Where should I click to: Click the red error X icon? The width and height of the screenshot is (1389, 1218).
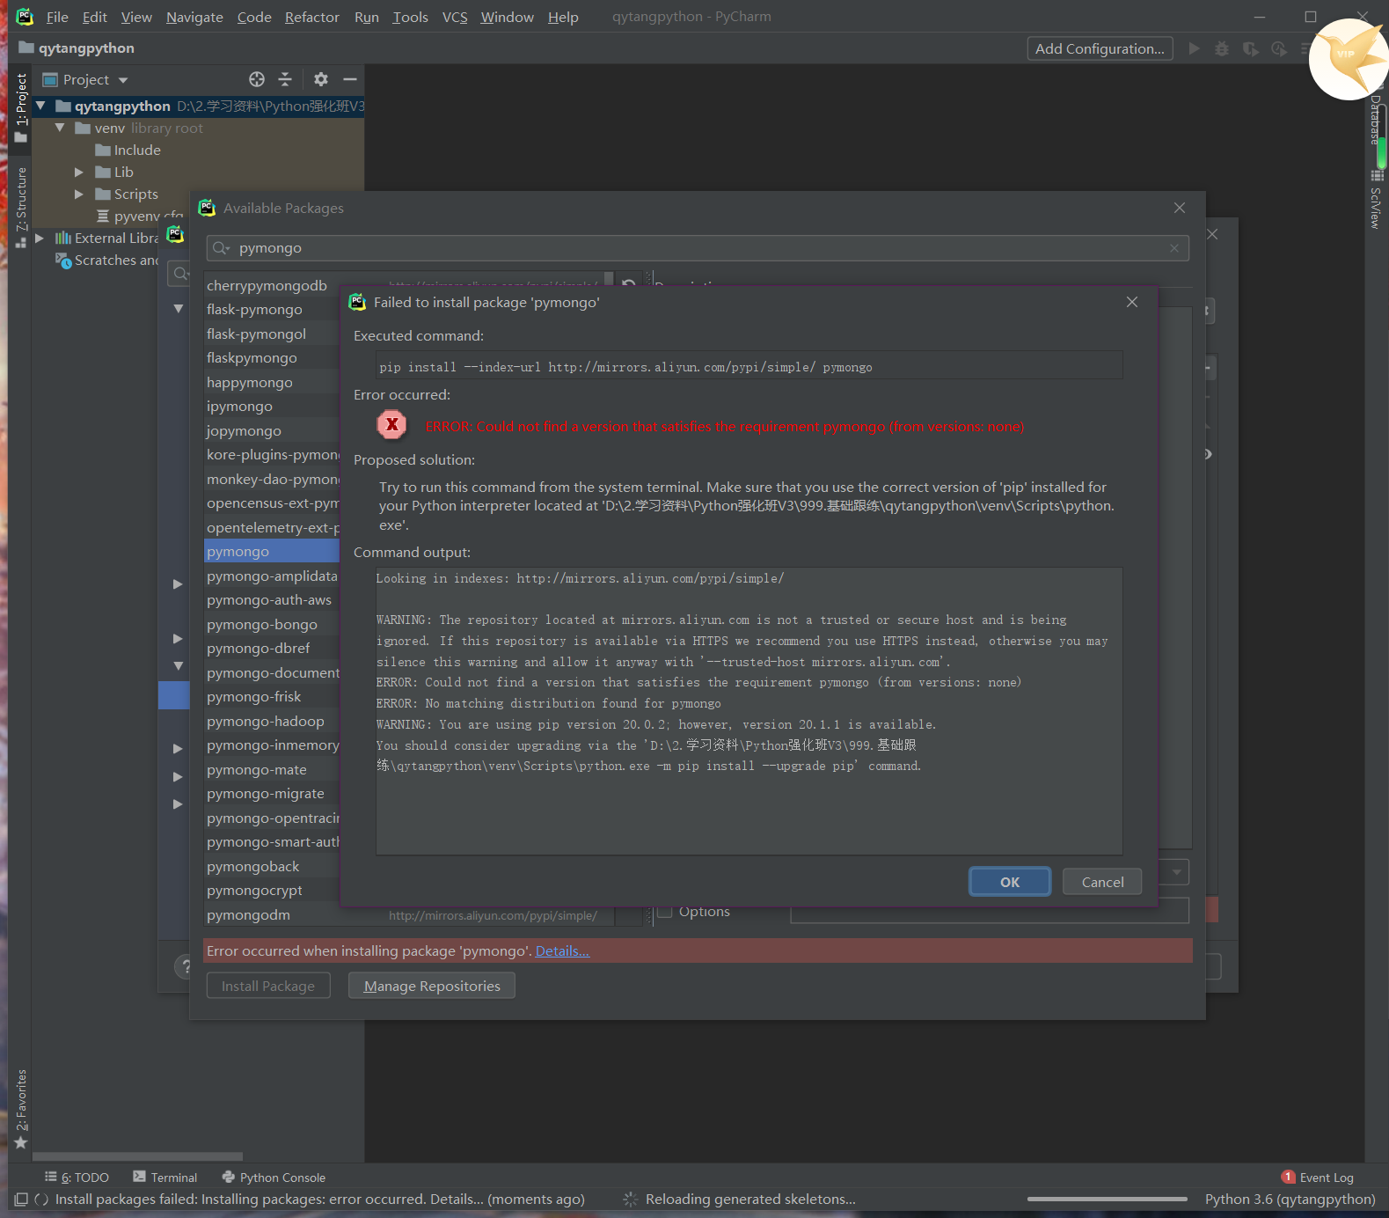tap(392, 425)
